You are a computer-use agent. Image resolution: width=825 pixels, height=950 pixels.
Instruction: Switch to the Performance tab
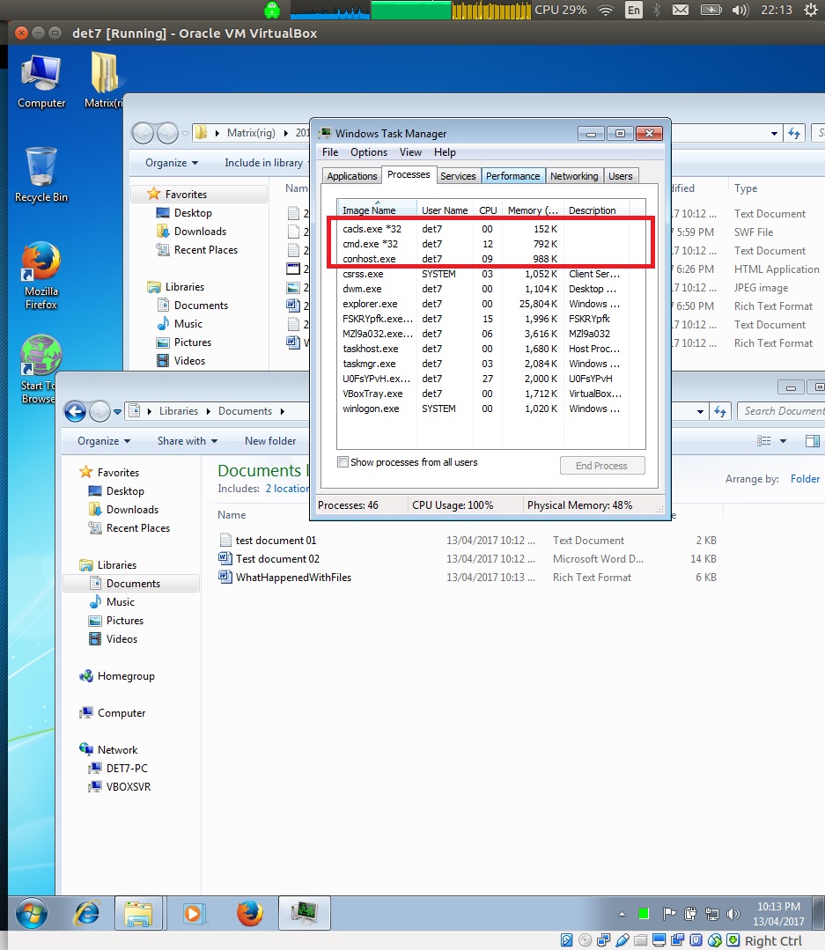tap(512, 176)
